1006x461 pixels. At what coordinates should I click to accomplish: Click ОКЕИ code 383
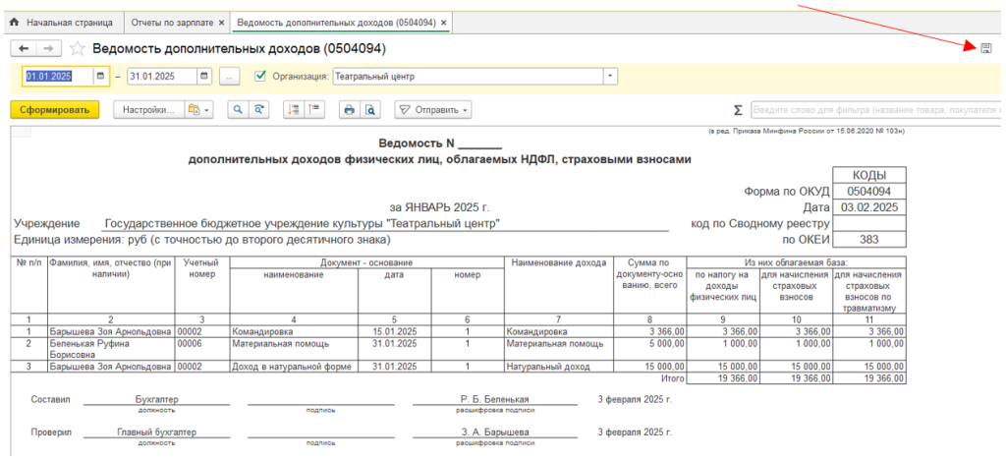[868, 240]
